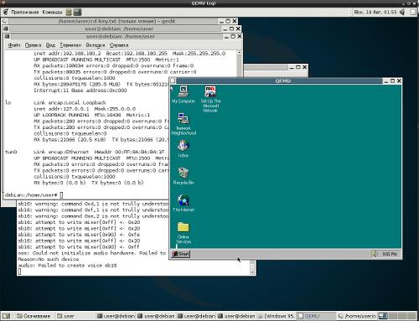Viewport: 419px width, 321px height.
Task: Switch to the Windows 95 taskbar entry
Action: (276, 316)
